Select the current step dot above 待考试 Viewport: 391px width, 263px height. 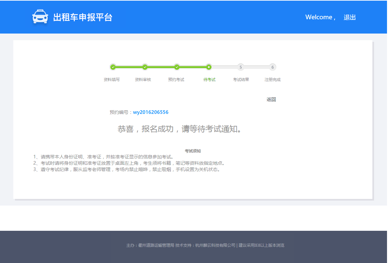209,67
